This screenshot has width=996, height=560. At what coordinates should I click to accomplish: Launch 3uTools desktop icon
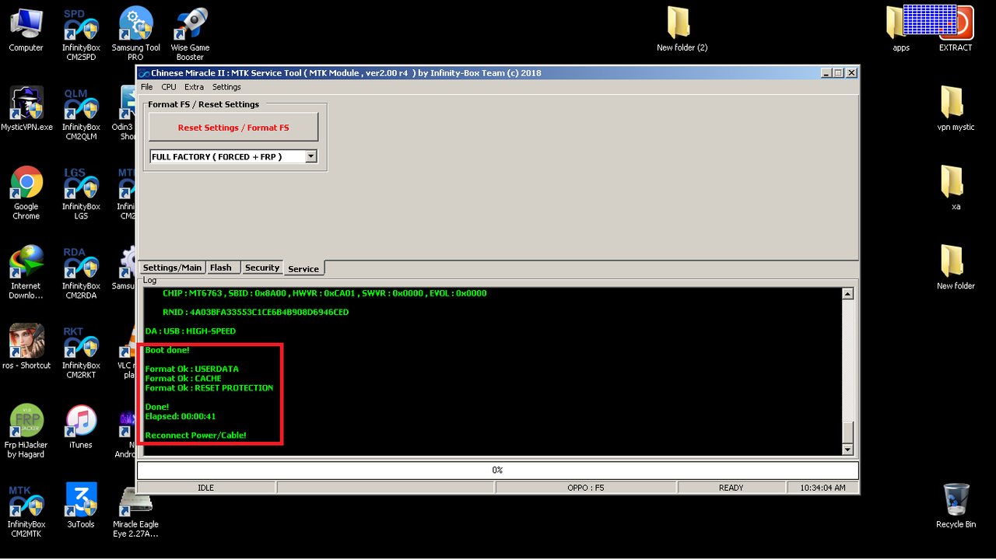click(x=81, y=506)
